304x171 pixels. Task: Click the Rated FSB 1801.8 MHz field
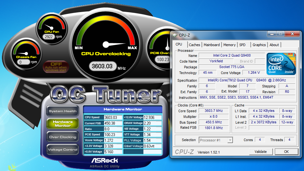pyautogui.click(x=214, y=128)
